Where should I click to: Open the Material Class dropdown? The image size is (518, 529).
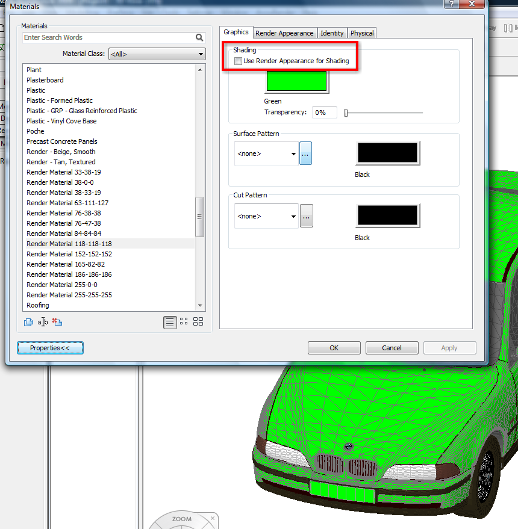coord(157,54)
